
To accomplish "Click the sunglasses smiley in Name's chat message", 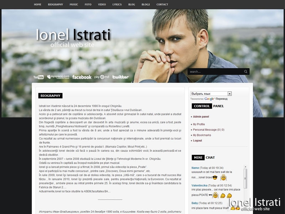I will pyautogui.click(x=215, y=177).
